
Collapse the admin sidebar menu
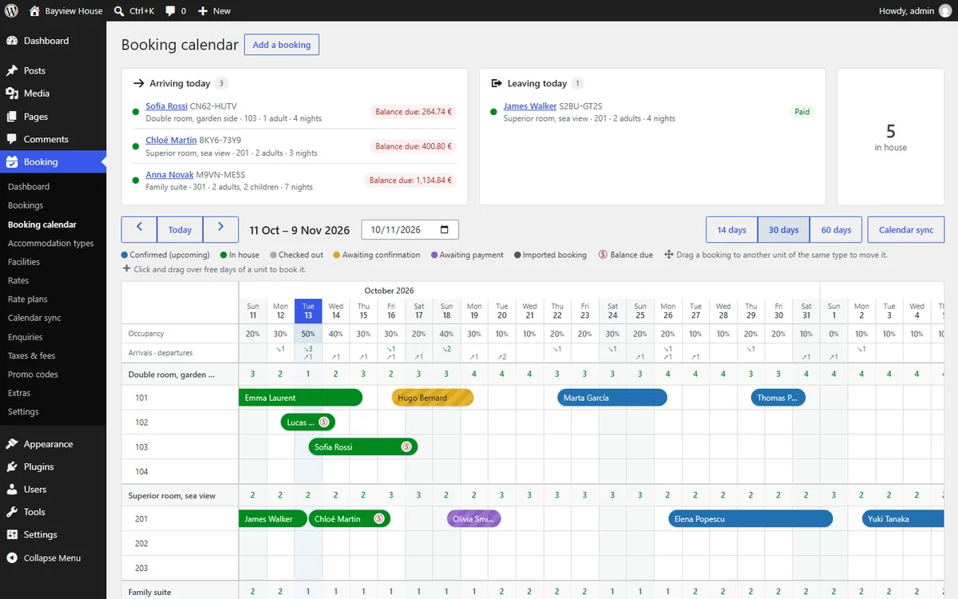pos(53,557)
